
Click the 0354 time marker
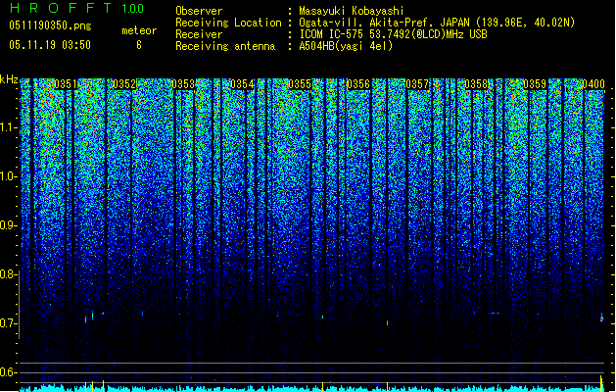click(242, 84)
